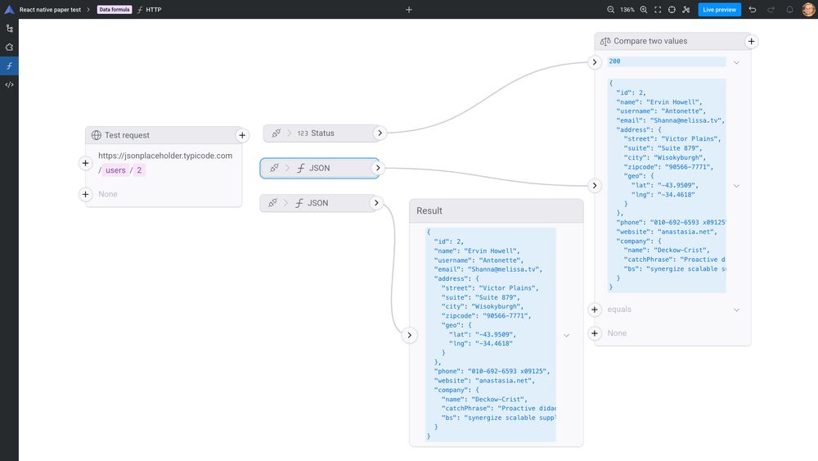The image size is (818, 461).
Task: Click the zoom out magnifier icon
Action: point(610,10)
